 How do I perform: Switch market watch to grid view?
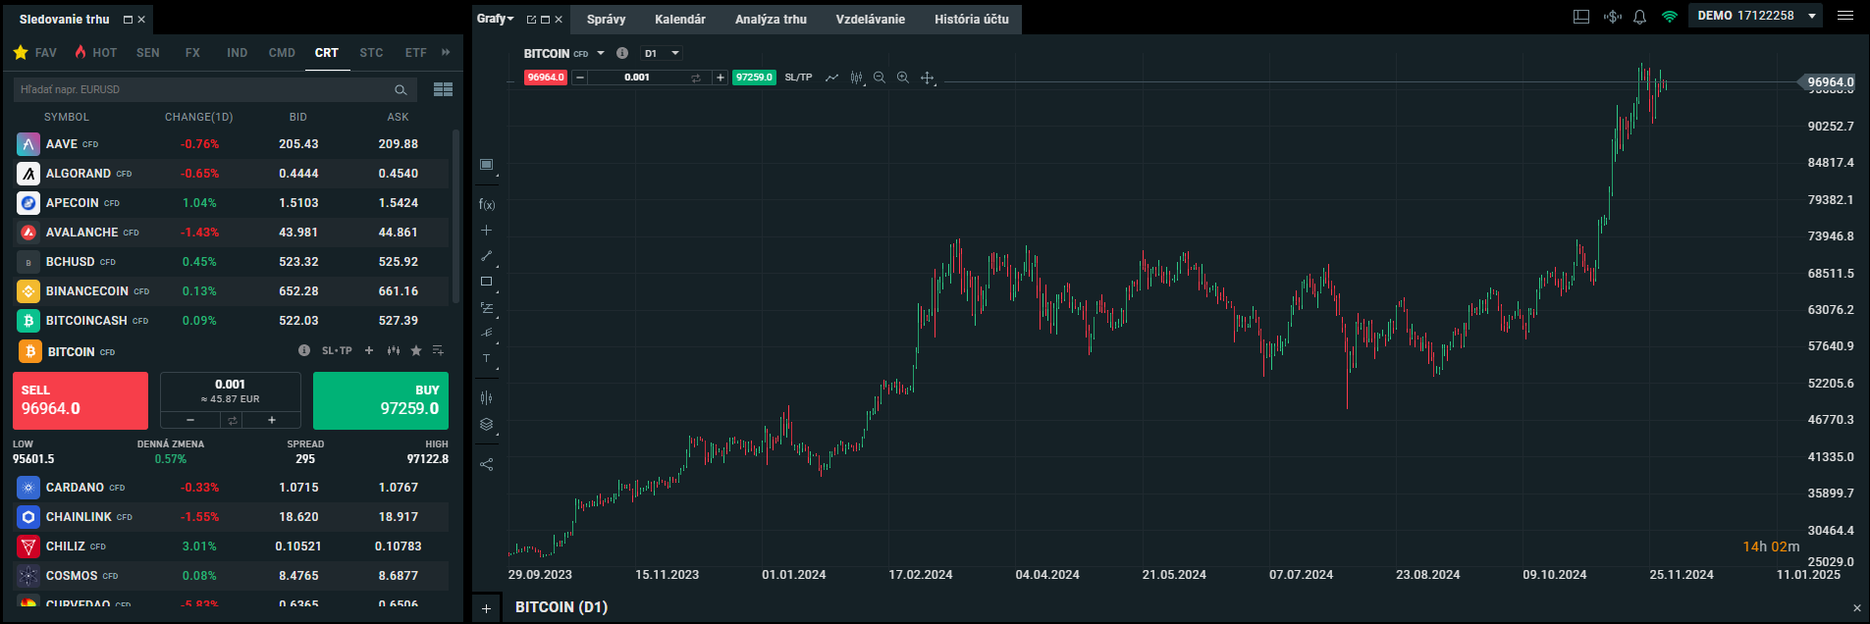coord(443,89)
